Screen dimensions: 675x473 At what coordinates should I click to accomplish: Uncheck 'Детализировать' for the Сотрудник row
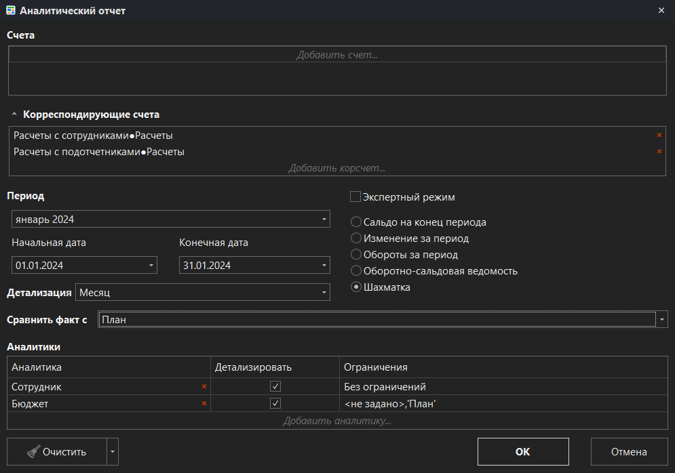click(275, 386)
